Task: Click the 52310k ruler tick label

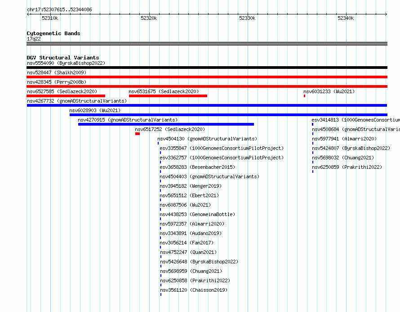Action: pos(50,18)
